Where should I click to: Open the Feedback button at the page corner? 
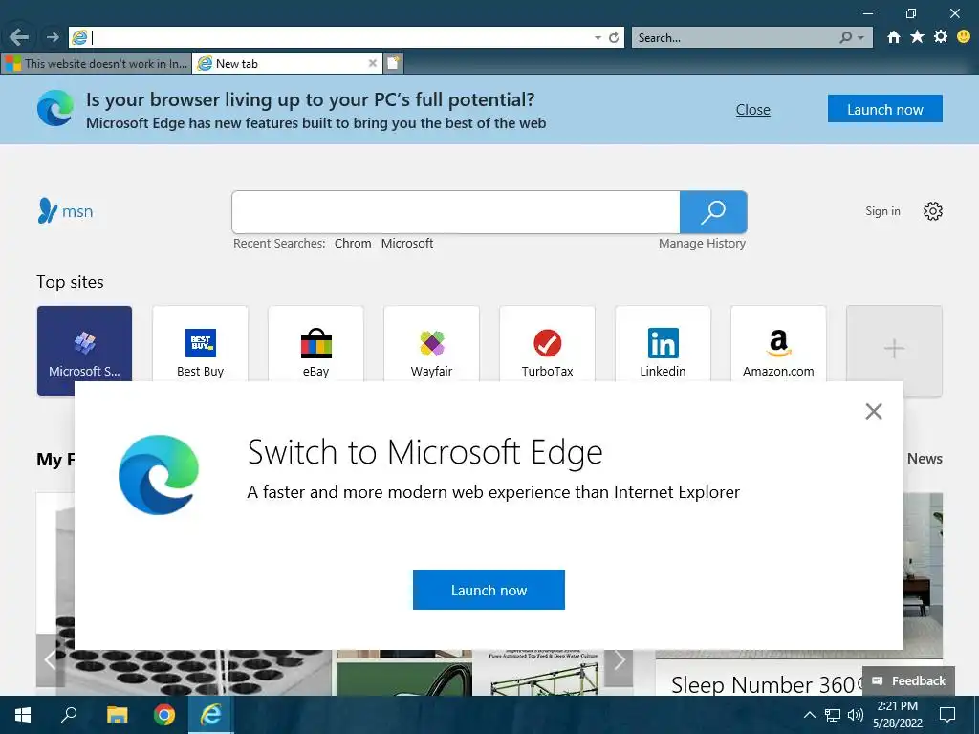click(x=908, y=680)
